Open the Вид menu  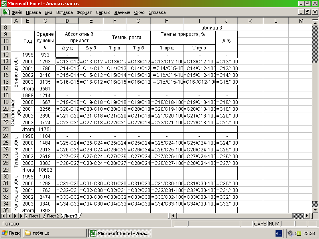(48, 12)
